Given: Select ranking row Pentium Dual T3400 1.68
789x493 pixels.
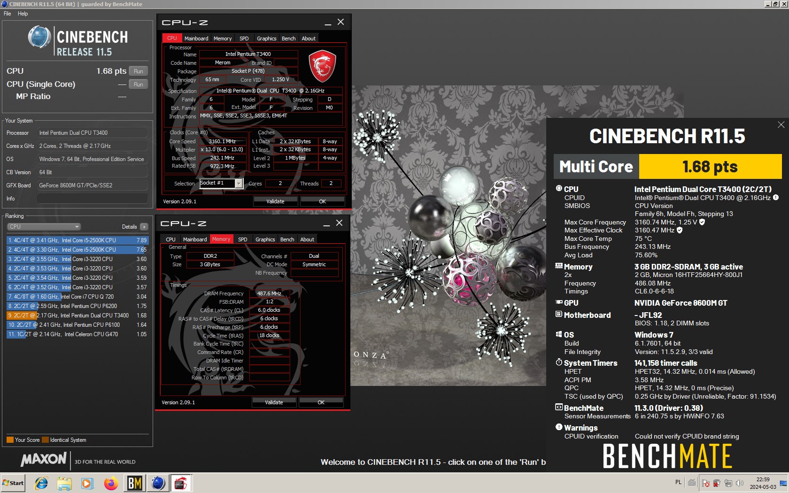Looking at the screenshot, I should click(x=77, y=316).
